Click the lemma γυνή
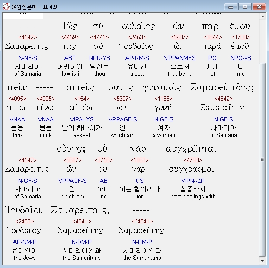 click(x=163, y=108)
